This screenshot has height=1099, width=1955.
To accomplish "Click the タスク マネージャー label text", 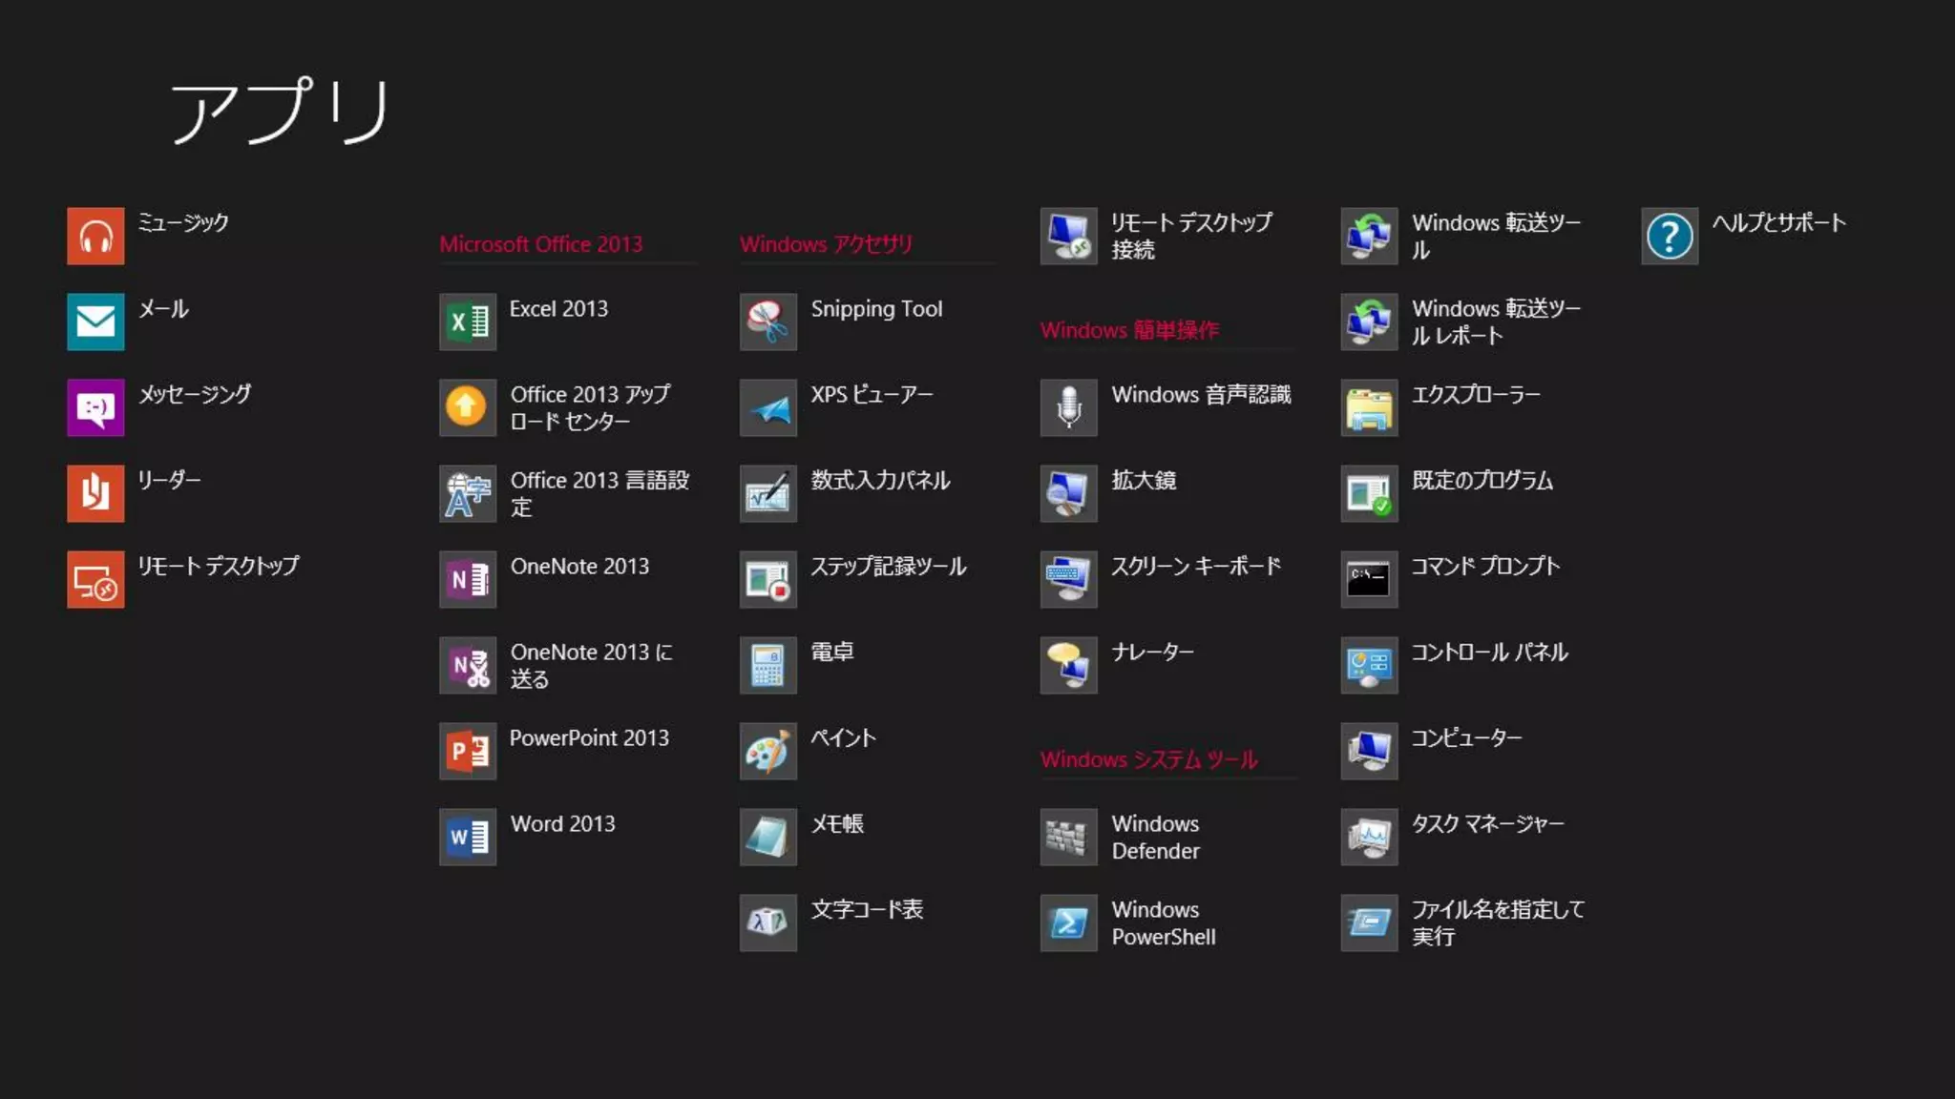I will click(1488, 823).
